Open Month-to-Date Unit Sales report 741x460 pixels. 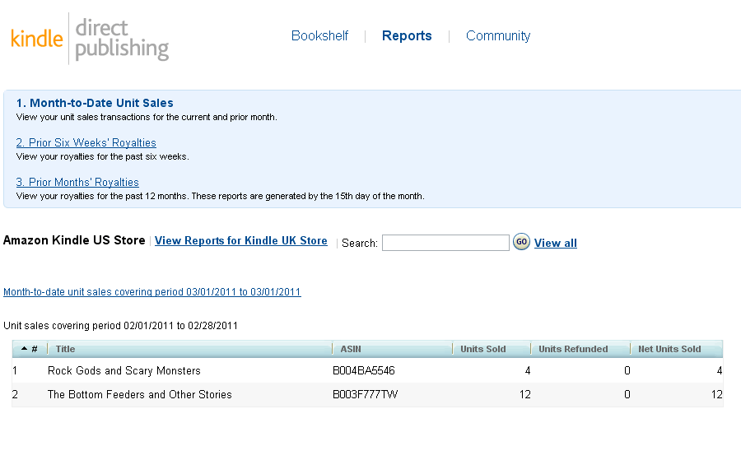point(95,103)
